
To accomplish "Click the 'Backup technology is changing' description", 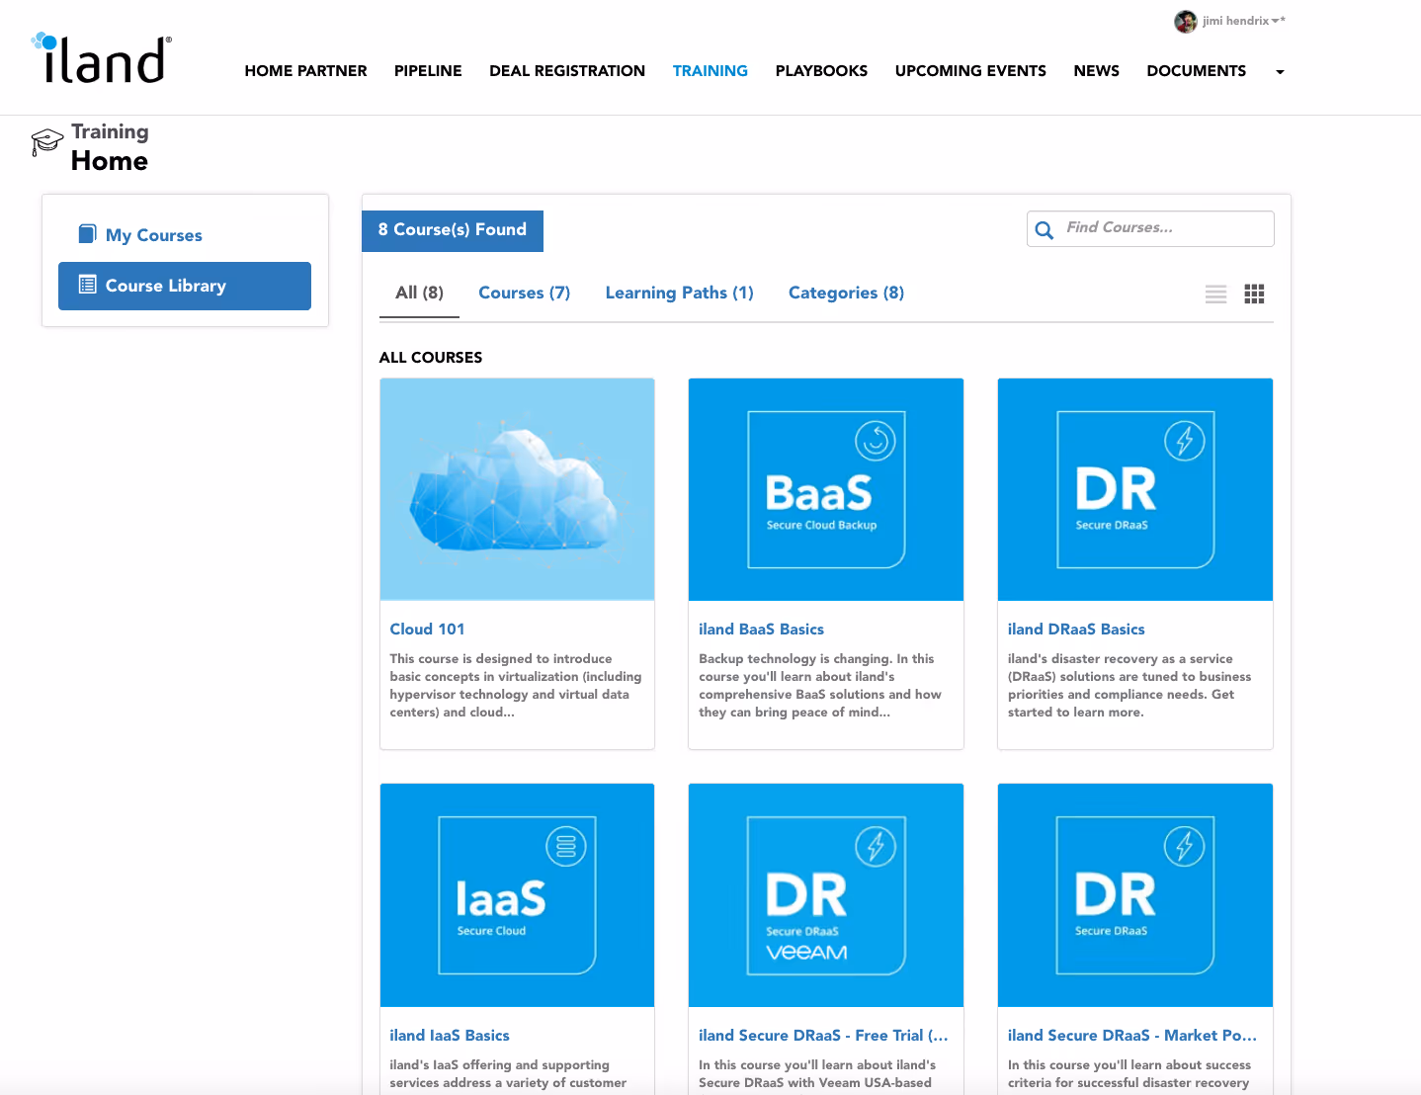I will [x=820, y=686].
